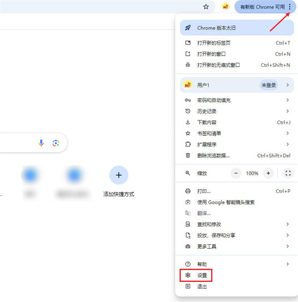Click the incognito icon beside 打开新的无痕式窗口
The height and width of the screenshot is (302, 298).
188,65
